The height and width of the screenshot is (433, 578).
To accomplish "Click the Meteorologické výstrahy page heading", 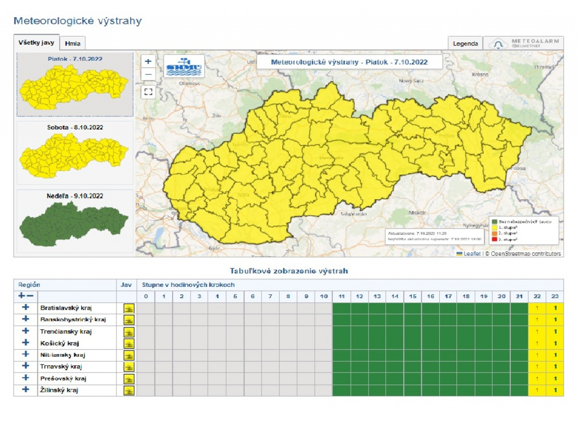I will 78,21.
